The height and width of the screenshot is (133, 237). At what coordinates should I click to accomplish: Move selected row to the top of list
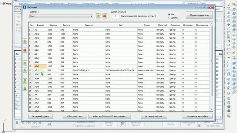[x=25, y=81]
